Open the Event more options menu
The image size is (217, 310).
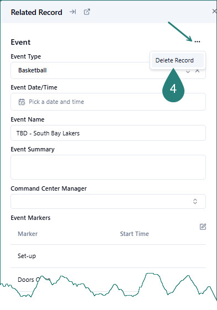[197, 41]
